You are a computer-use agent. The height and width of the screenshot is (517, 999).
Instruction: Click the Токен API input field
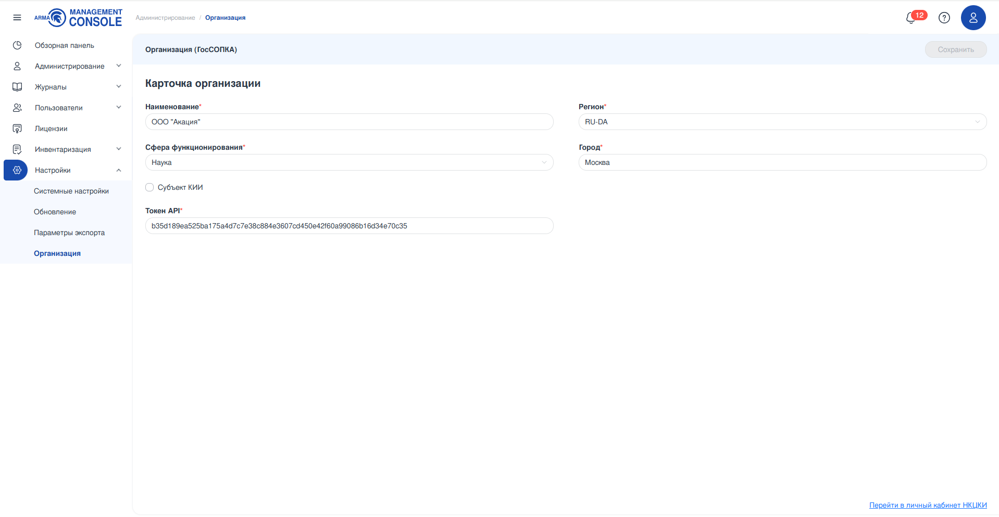[349, 226]
